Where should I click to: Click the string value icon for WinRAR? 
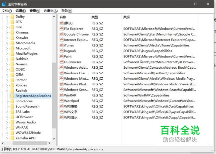tap(61, 95)
